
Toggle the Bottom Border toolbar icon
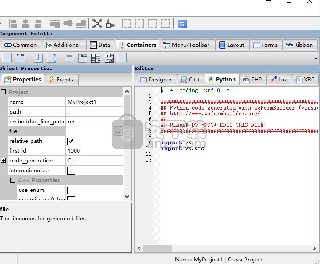pyautogui.click(x=166, y=24)
